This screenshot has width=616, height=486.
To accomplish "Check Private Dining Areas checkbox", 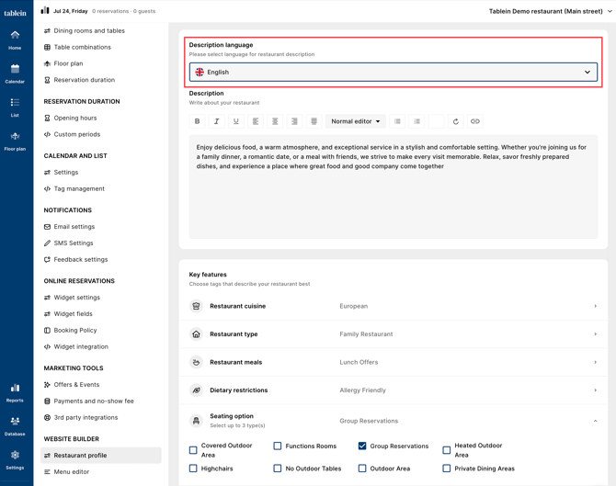I will 446,469.
